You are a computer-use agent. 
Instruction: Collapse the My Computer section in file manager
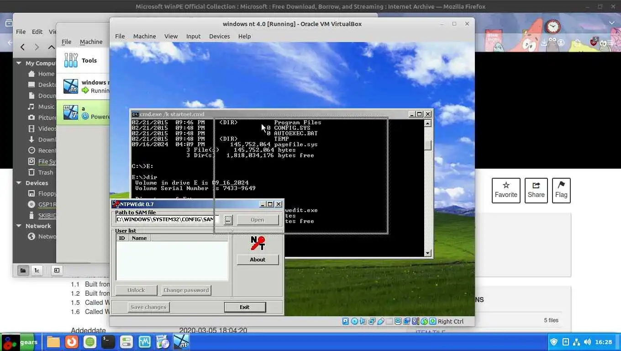click(x=19, y=63)
